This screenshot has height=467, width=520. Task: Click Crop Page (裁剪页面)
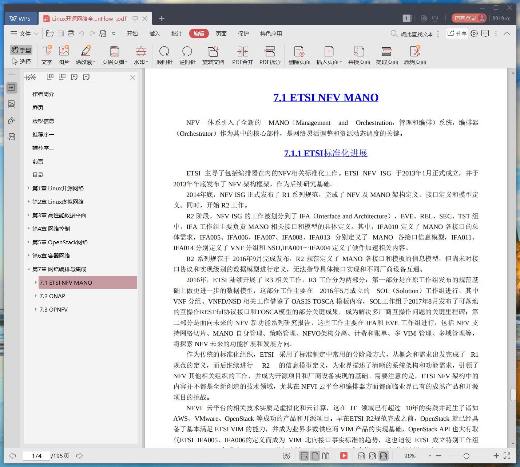click(415, 55)
